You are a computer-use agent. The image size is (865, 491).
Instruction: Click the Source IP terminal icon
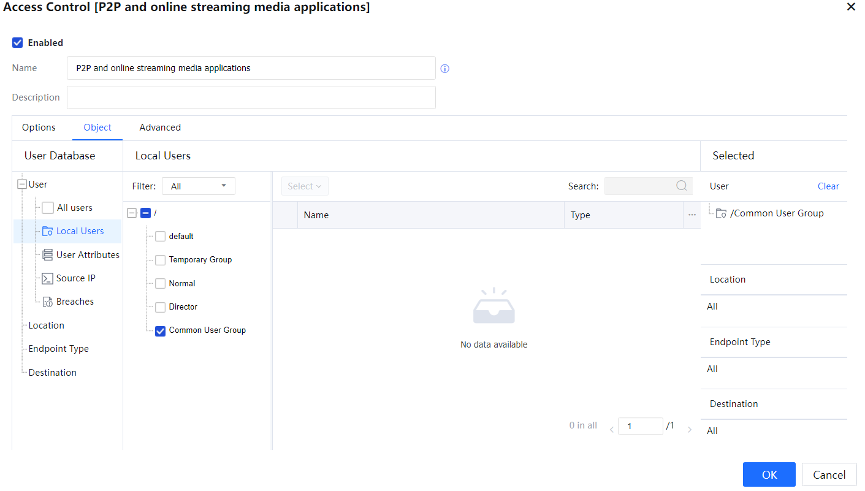click(47, 278)
